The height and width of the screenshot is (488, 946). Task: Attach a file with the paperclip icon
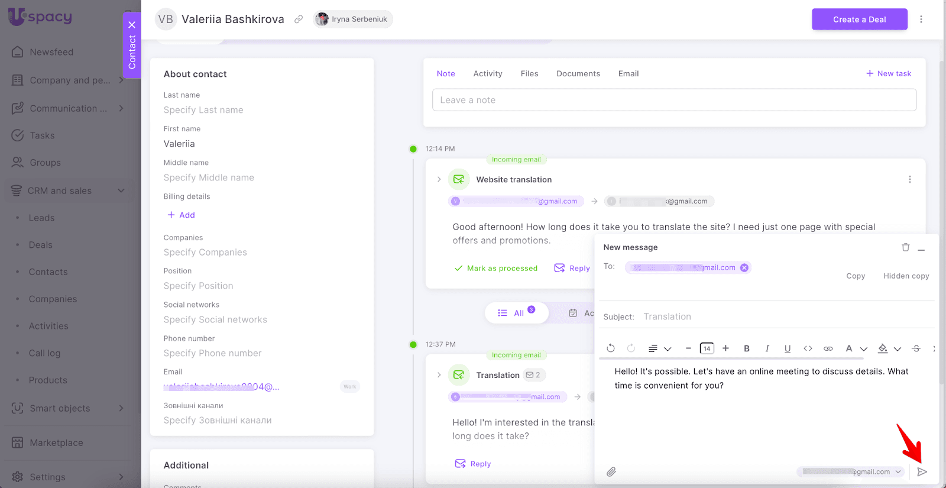(611, 471)
